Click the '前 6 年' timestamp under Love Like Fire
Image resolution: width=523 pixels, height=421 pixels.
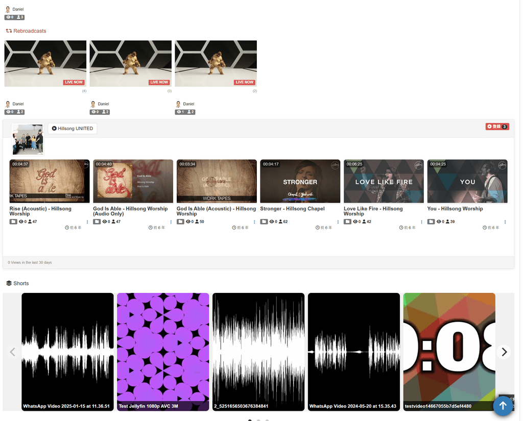tap(407, 228)
